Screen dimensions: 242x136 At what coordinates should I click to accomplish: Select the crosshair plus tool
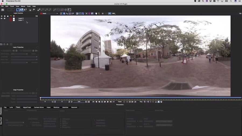pos(66,10)
